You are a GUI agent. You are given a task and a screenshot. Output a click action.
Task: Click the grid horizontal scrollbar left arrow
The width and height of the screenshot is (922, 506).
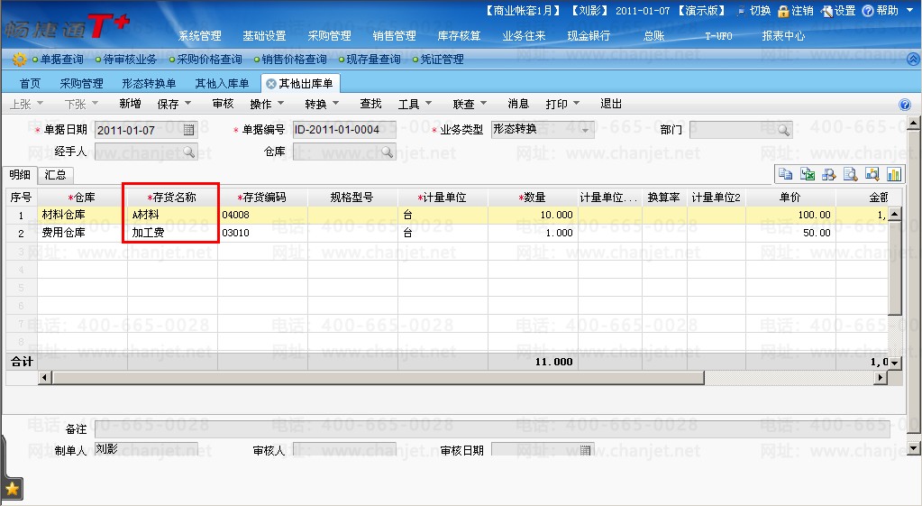[x=45, y=377]
